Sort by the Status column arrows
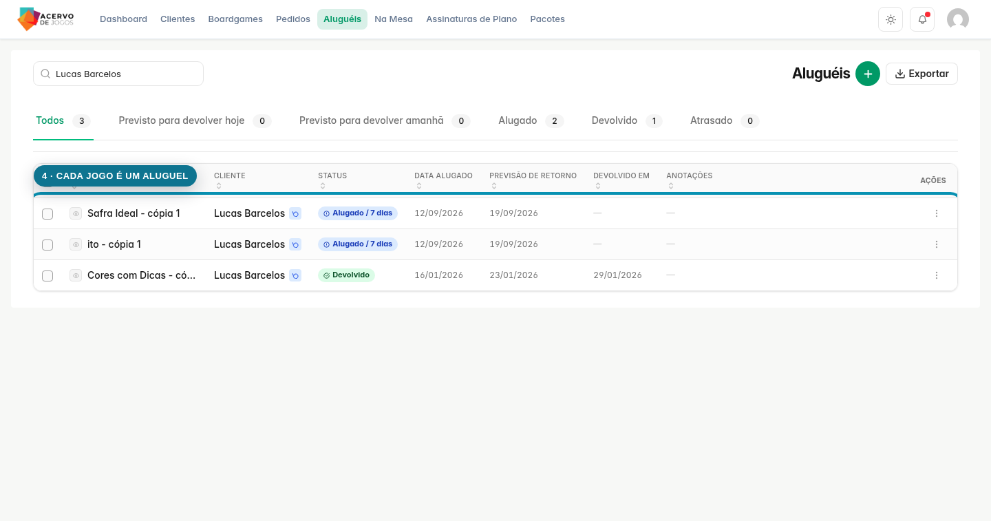 tap(321, 186)
